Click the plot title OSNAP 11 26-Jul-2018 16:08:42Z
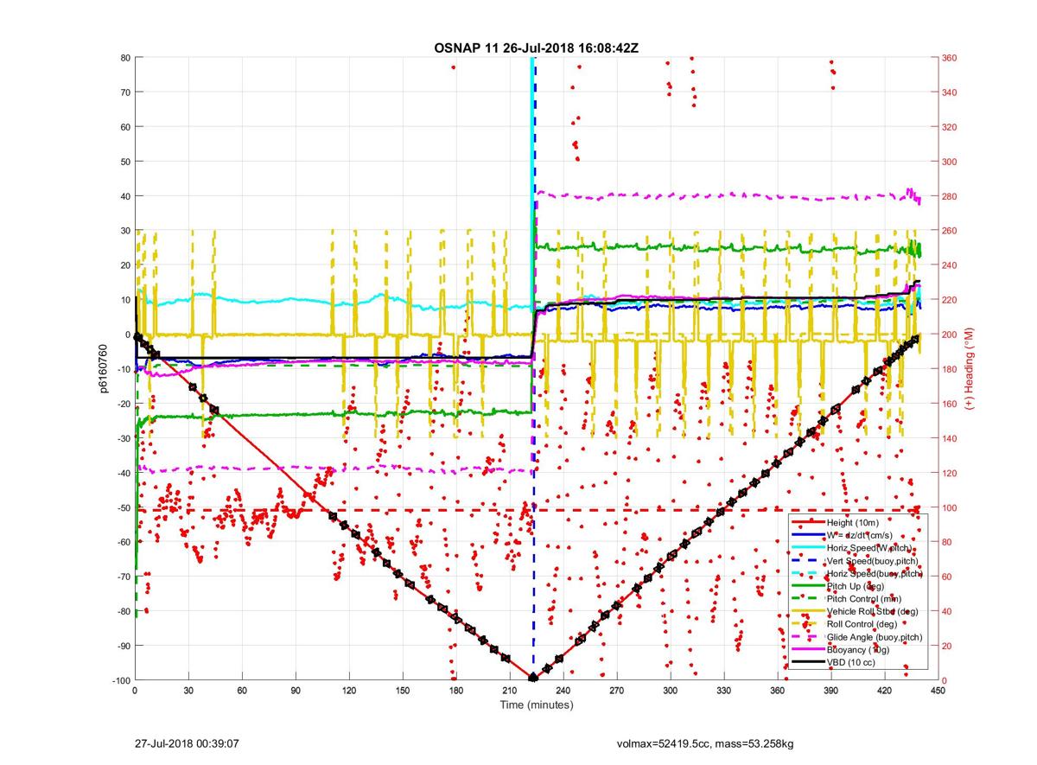Image resolution: width=1037 pixels, height=765 pixels. coord(536,48)
